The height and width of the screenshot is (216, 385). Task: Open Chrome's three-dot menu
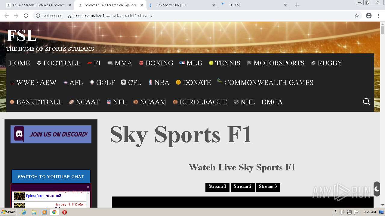(x=378, y=16)
